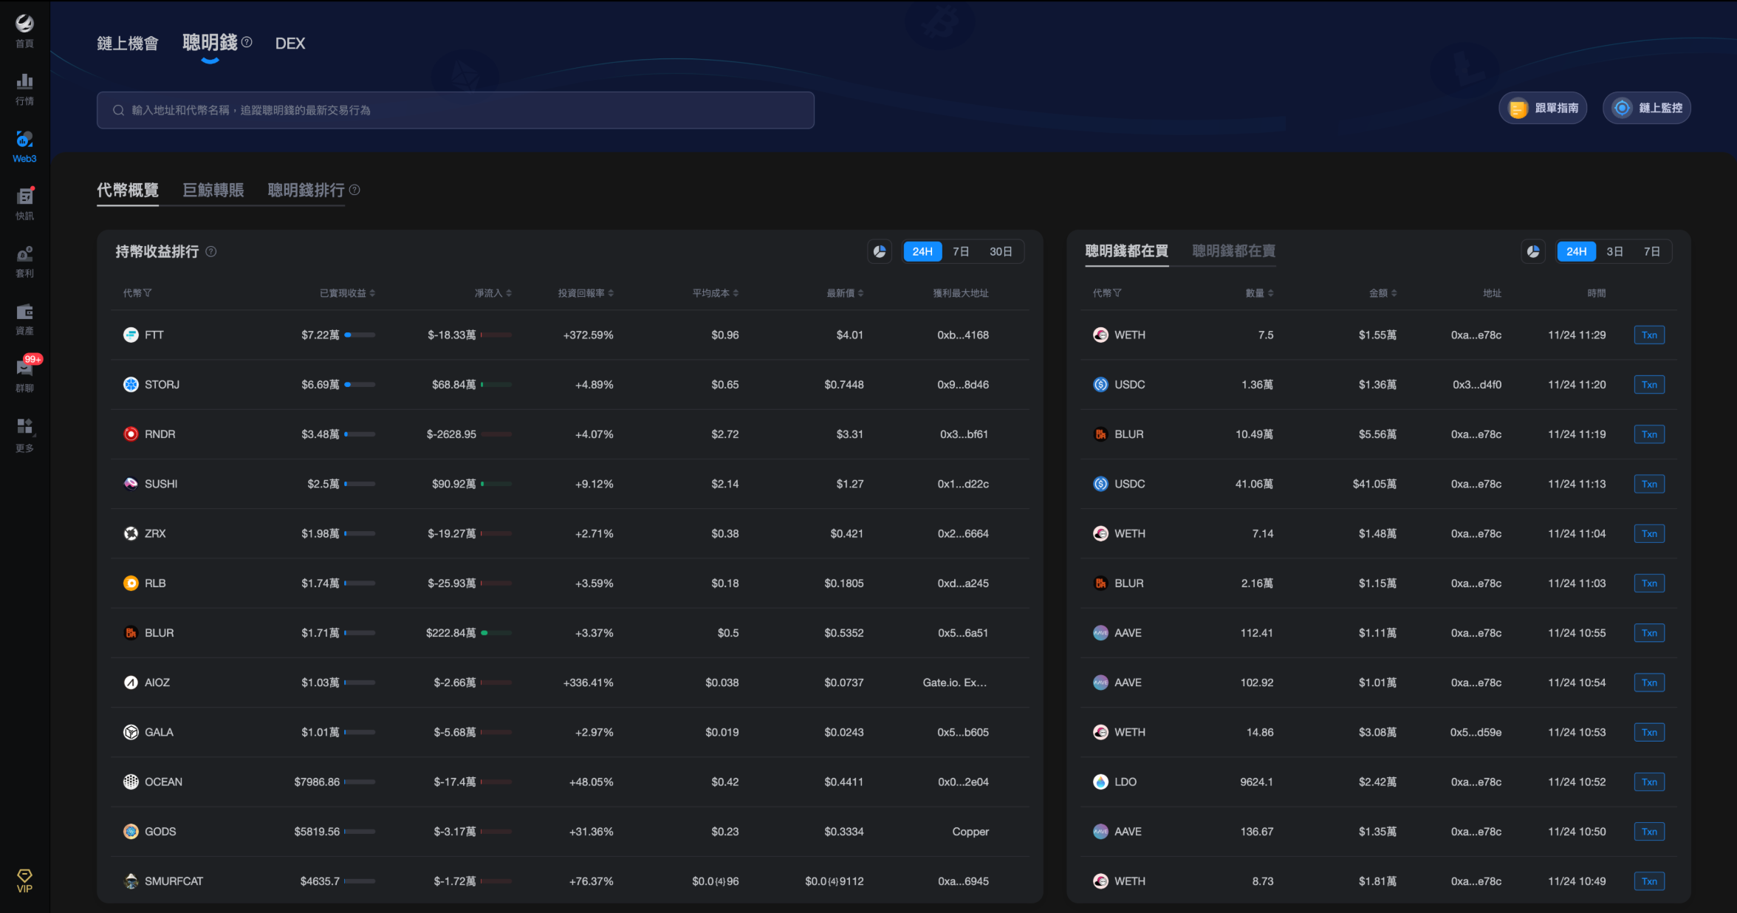Switch to the 巨鯨轉賬 tab
This screenshot has height=913, width=1737.
pos(213,191)
